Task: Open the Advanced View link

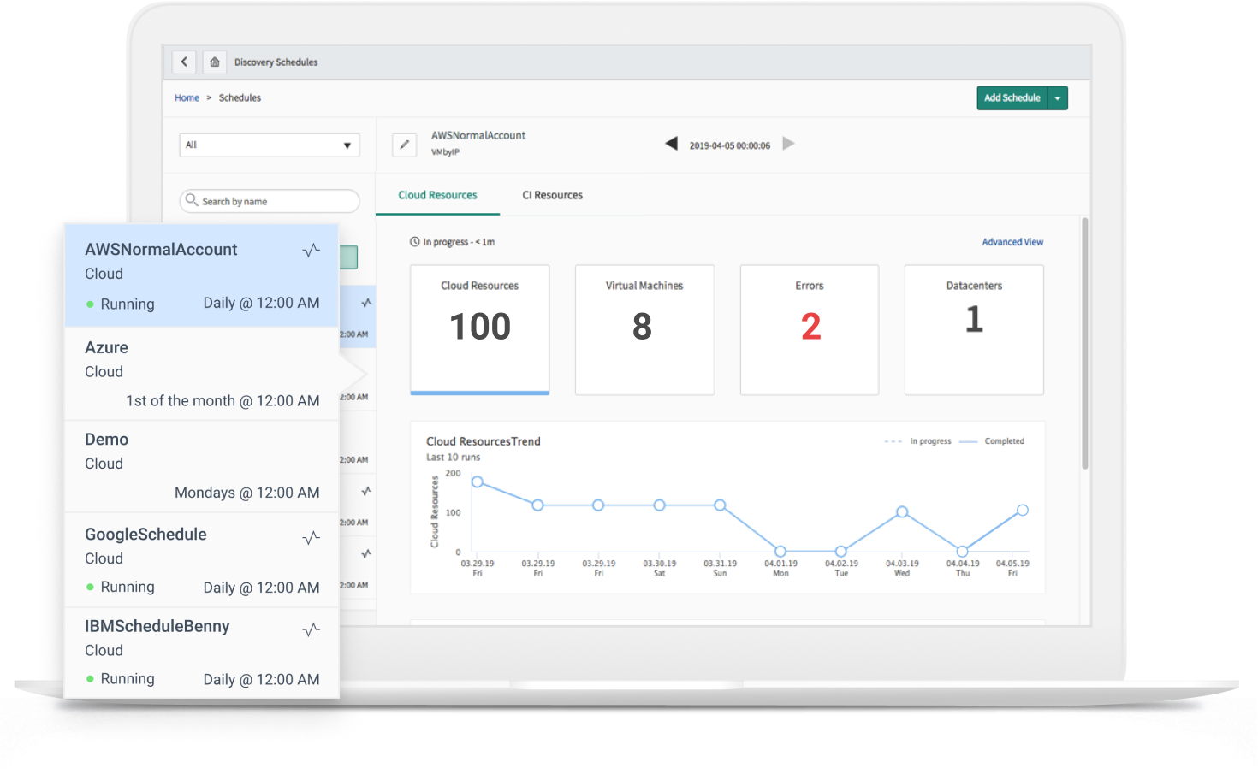Action: click(1012, 242)
